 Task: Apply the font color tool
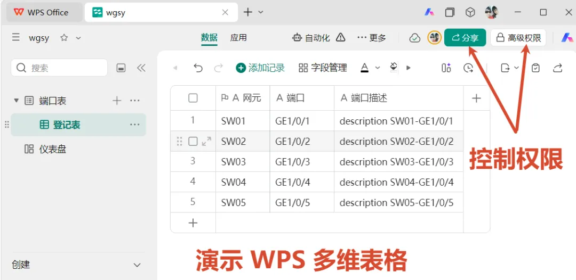coord(364,68)
